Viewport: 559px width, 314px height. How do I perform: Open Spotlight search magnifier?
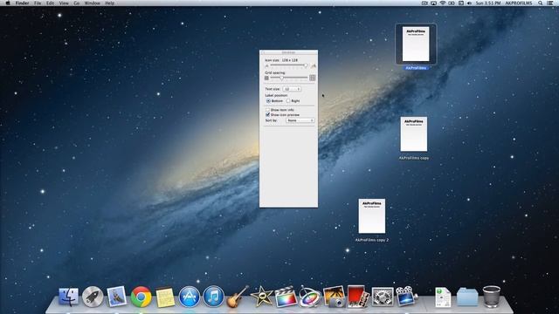[541, 3]
